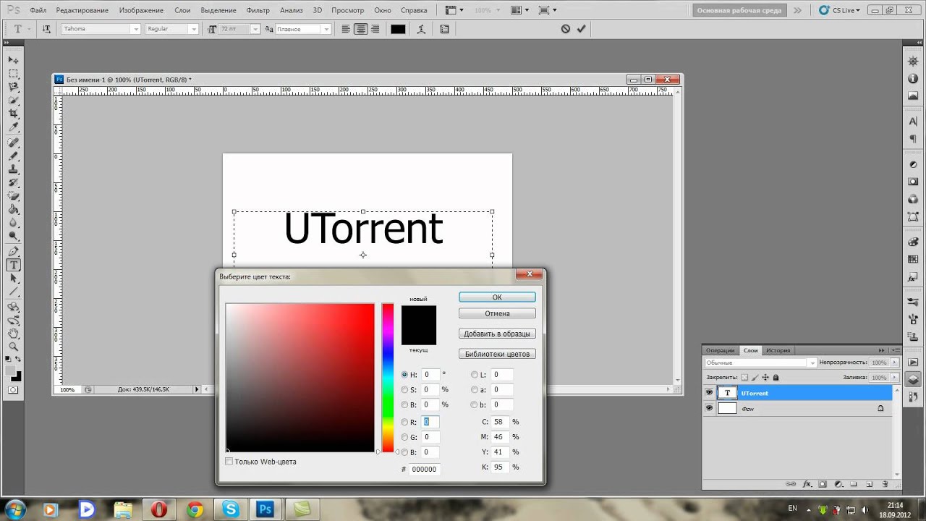Image resolution: width=926 pixels, height=521 pixels.
Task: Align text left in options bar
Action: point(346,29)
